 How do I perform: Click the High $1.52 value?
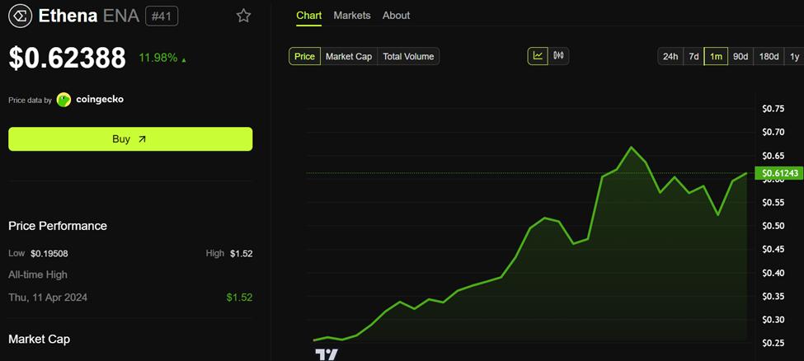[x=242, y=253]
